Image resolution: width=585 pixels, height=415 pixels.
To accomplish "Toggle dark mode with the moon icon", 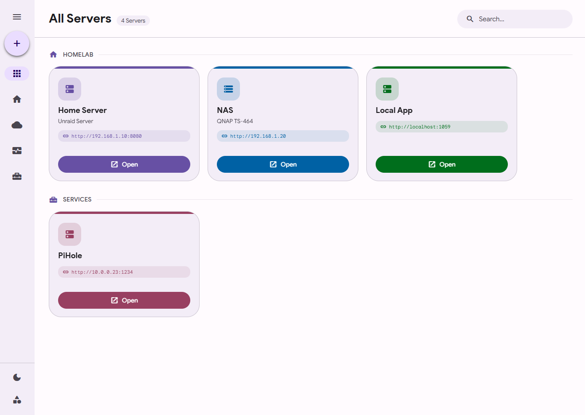I will point(17,377).
